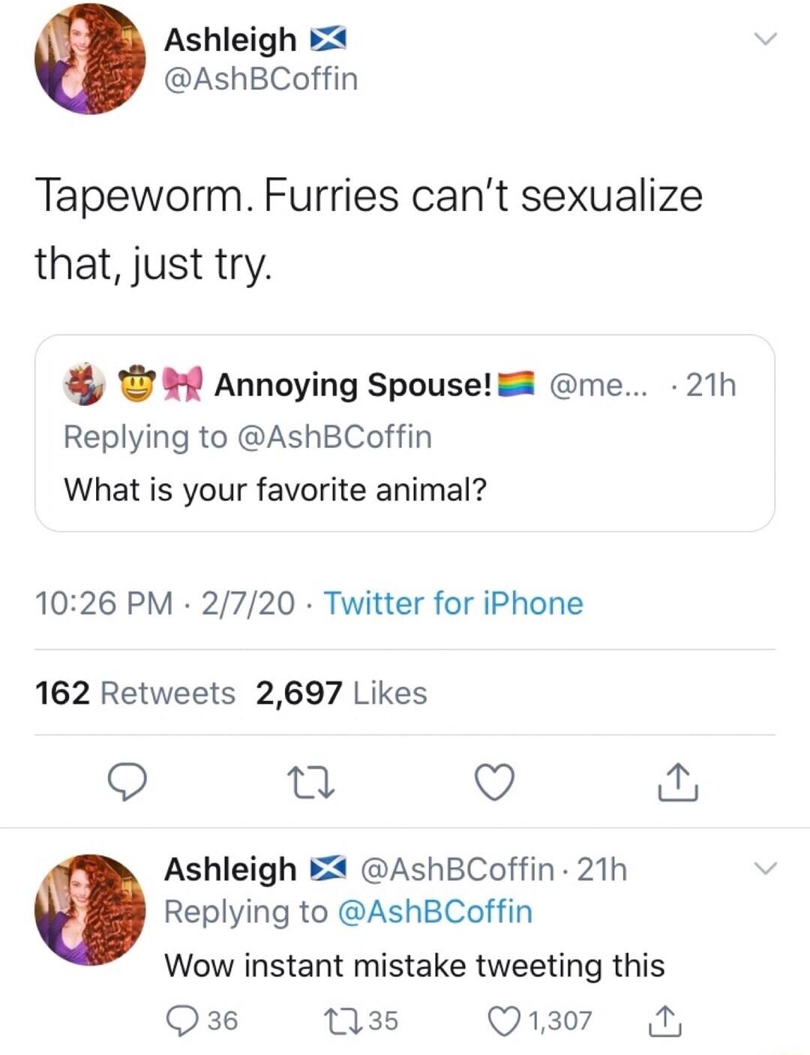Open the quoted Annoying Spouse tweet

pos(405,431)
